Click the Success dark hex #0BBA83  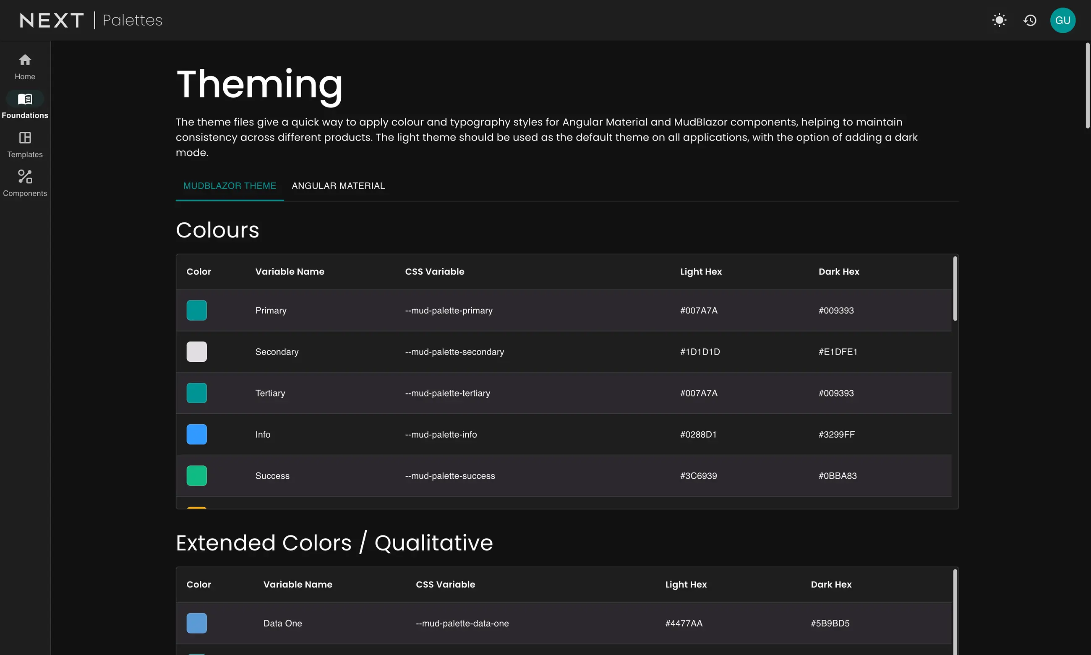tap(837, 476)
